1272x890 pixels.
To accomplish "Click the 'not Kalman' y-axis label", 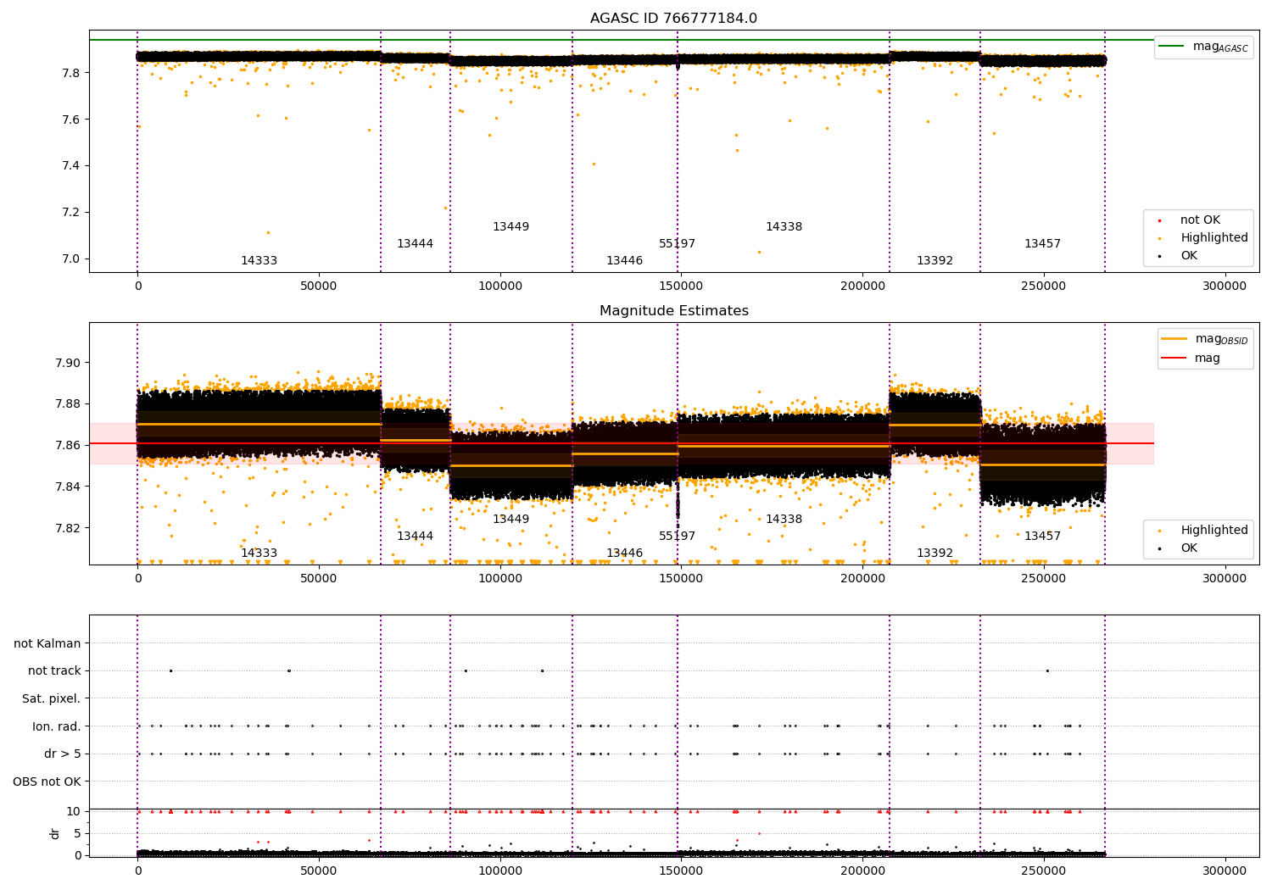I will (47, 644).
